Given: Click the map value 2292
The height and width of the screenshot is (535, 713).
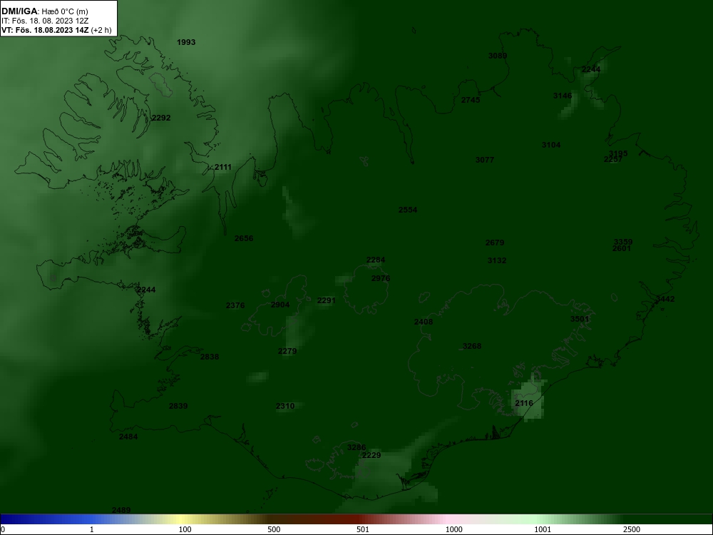Looking at the screenshot, I should pos(161,118).
